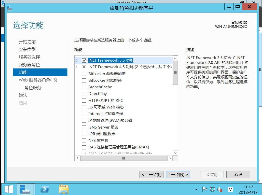The height and width of the screenshot is (195, 262).
Task: Click the muted volume tray icon
Action: pyautogui.click(x=220, y=189)
